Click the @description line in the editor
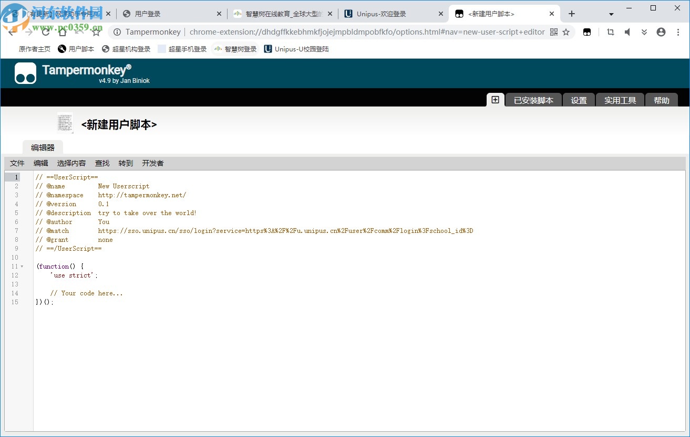Image resolution: width=690 pixels, height=437 pixels. (x=116, y=213)
